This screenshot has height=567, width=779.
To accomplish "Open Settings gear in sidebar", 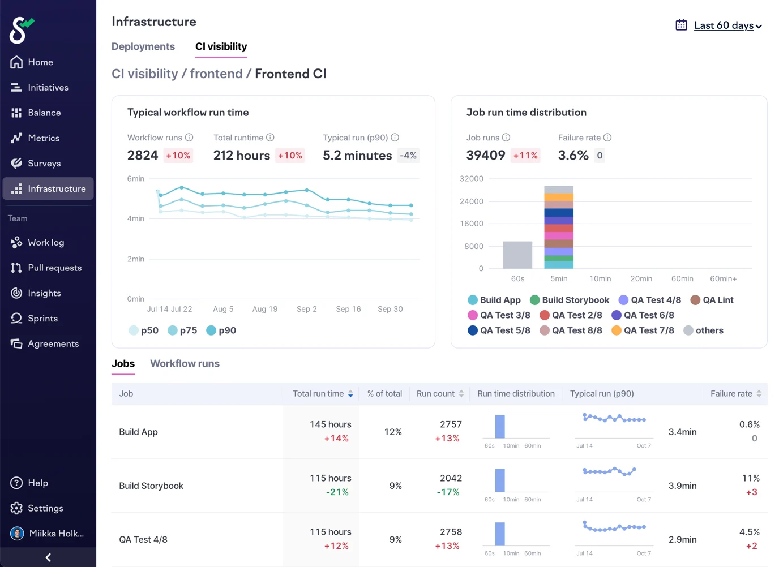I will click(16, 508).
